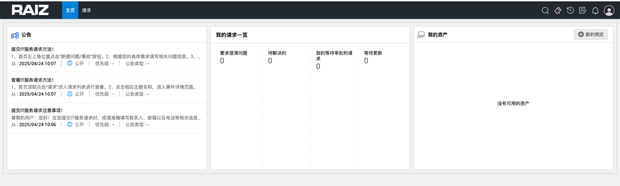Click globe icon in 提交IT服务请求方法 row
Image resolution: width=620 pixels, height=186 pixels.
coord(70,63)
